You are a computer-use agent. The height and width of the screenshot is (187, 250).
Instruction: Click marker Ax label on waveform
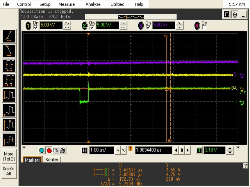pyautogui.click(x=166, y=36)
